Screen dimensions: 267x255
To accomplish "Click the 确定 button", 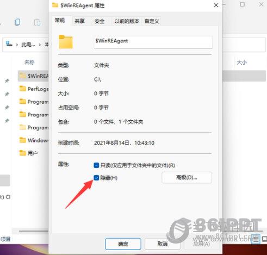I will click(123, 244).
